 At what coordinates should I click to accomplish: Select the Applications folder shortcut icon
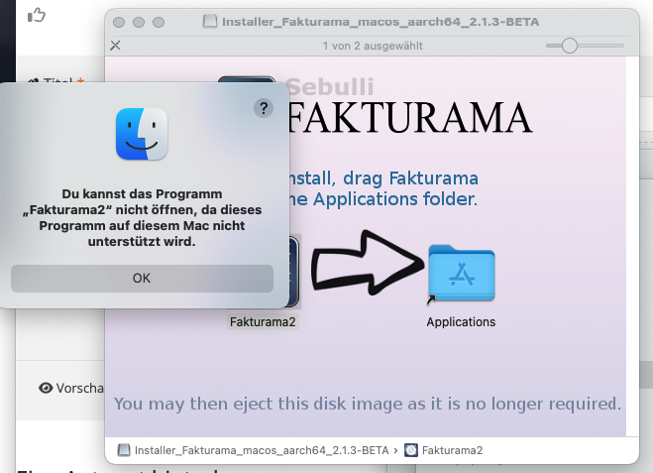461,273
